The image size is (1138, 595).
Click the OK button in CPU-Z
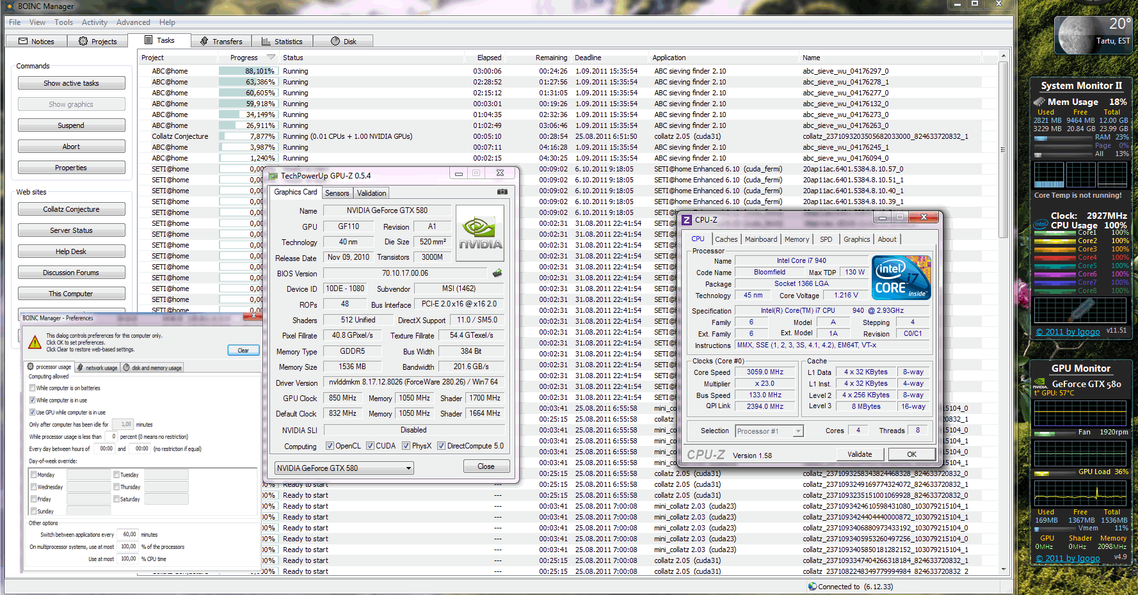tap(911, 454)
